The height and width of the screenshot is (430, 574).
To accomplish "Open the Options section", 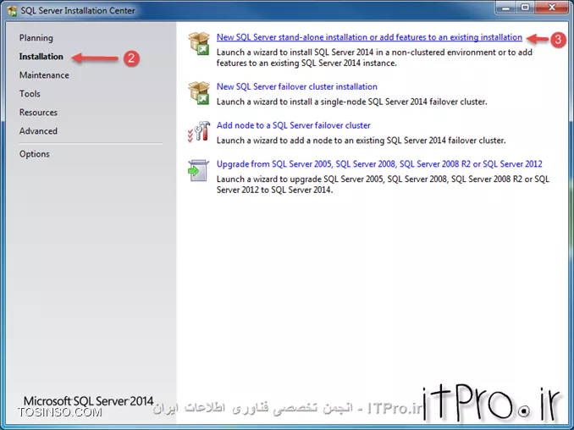I will (x=34, y=154).
